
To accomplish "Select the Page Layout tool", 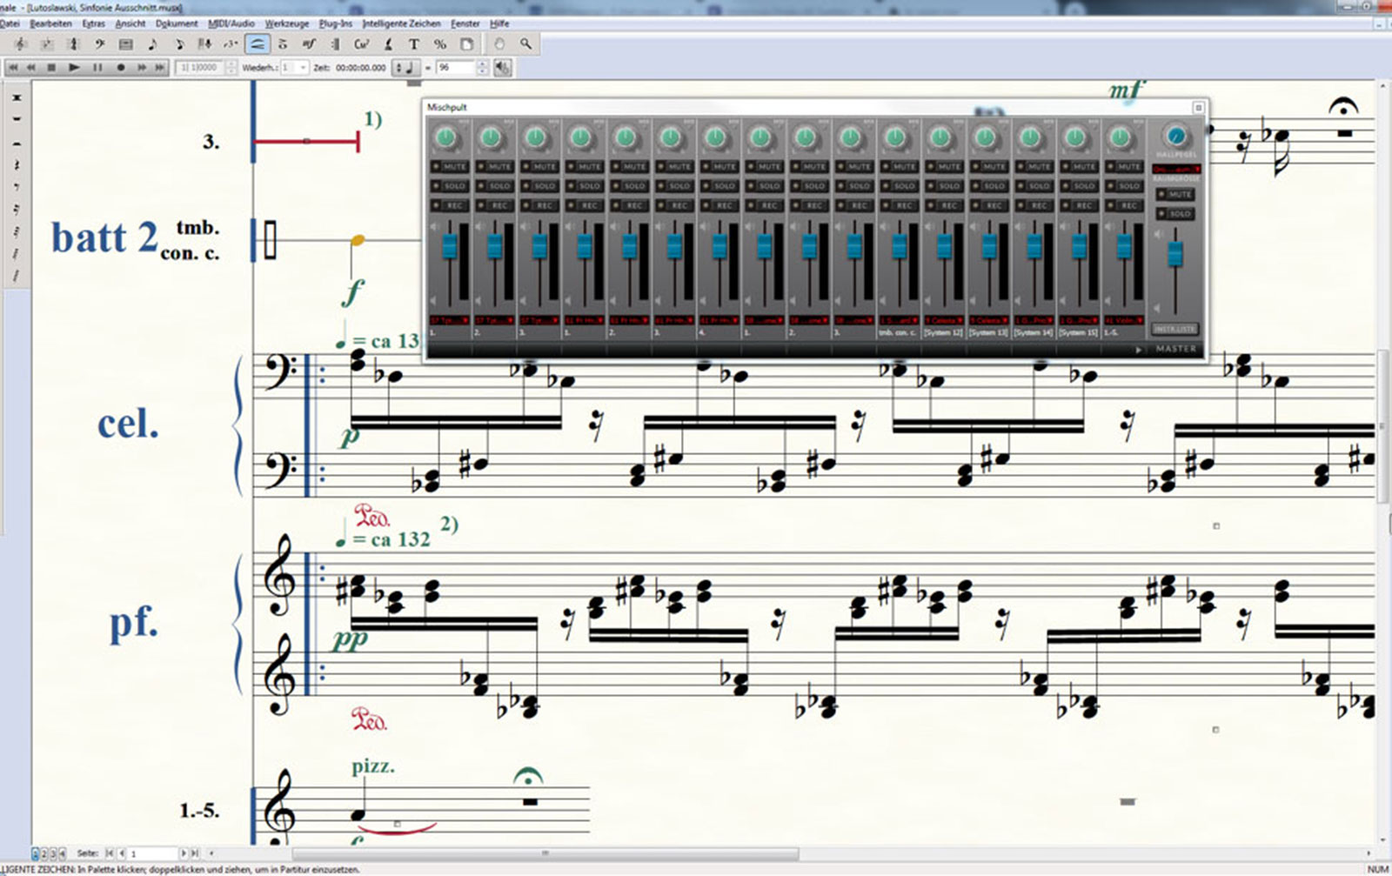I will pyautogui.click(x=466, y=43).
